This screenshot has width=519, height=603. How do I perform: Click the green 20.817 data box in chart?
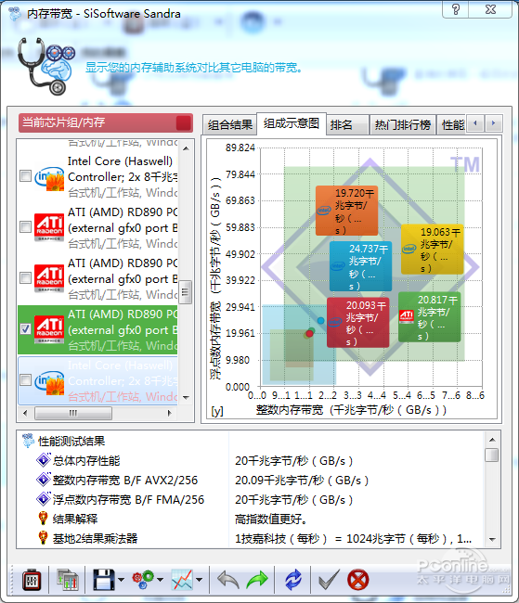click(429, 317)
